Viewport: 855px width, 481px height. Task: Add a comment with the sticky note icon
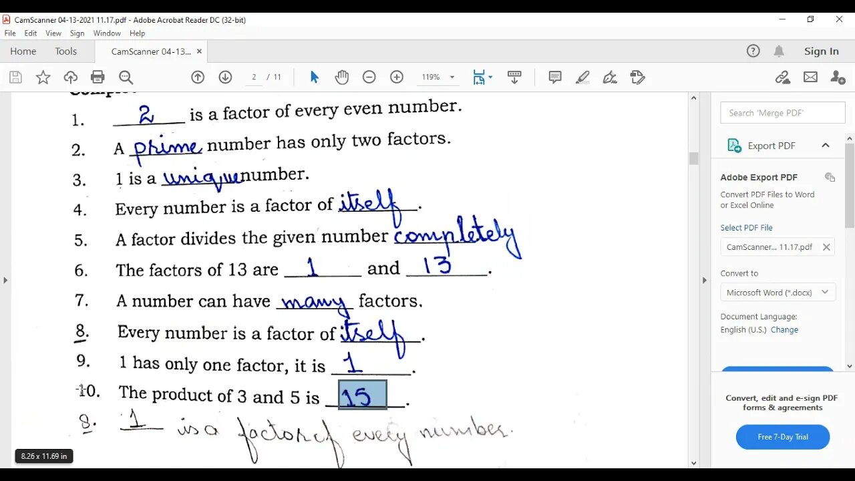(x=555, y=77)
